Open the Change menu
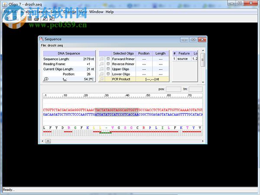The image size is (260, 195). click(x=70, y=12)
